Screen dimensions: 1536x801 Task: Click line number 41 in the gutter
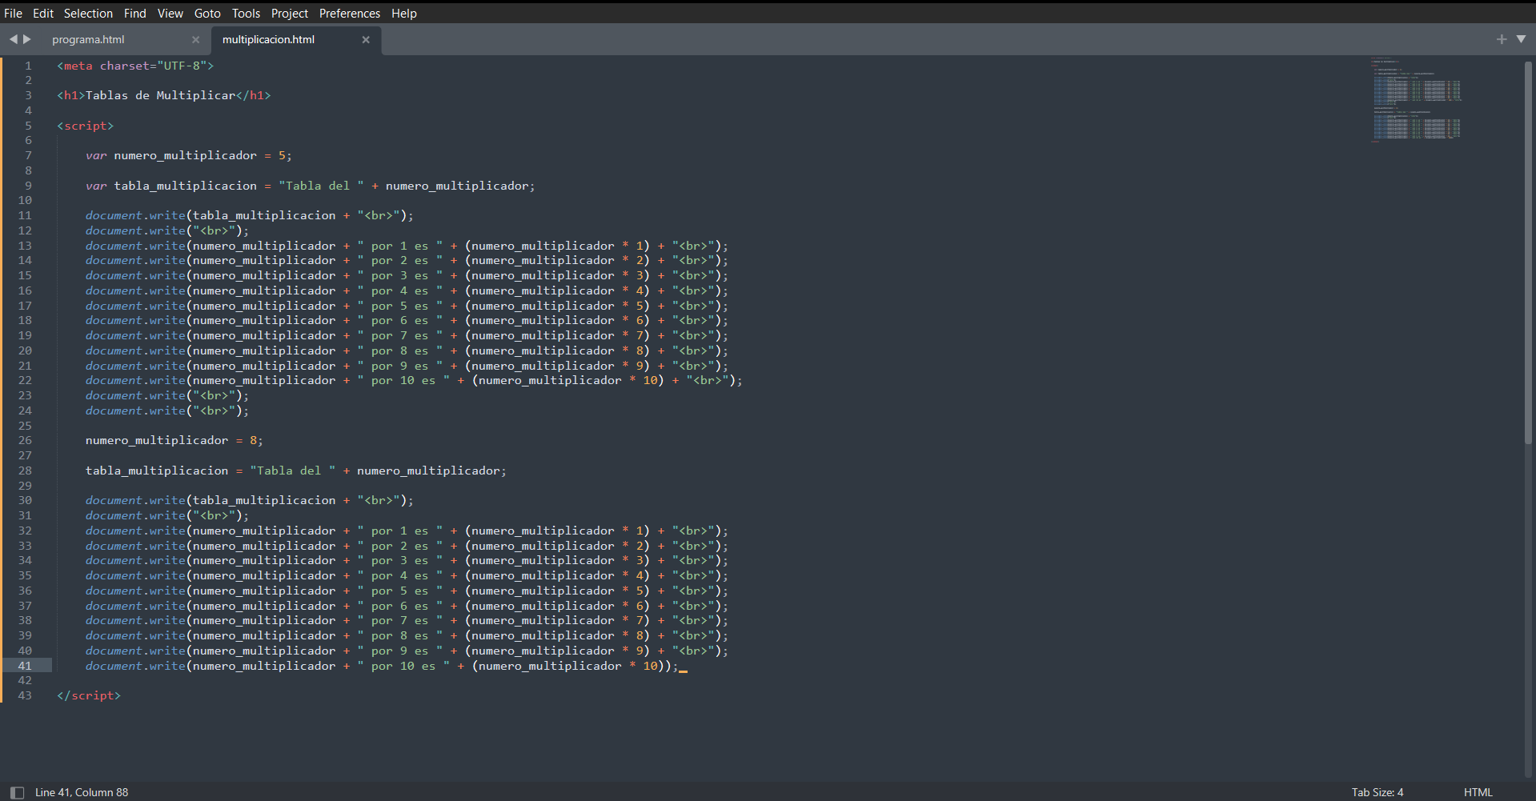[x=25, y=666]
